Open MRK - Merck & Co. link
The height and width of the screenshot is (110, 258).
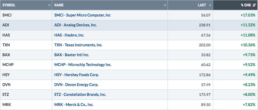pos(74,105)
